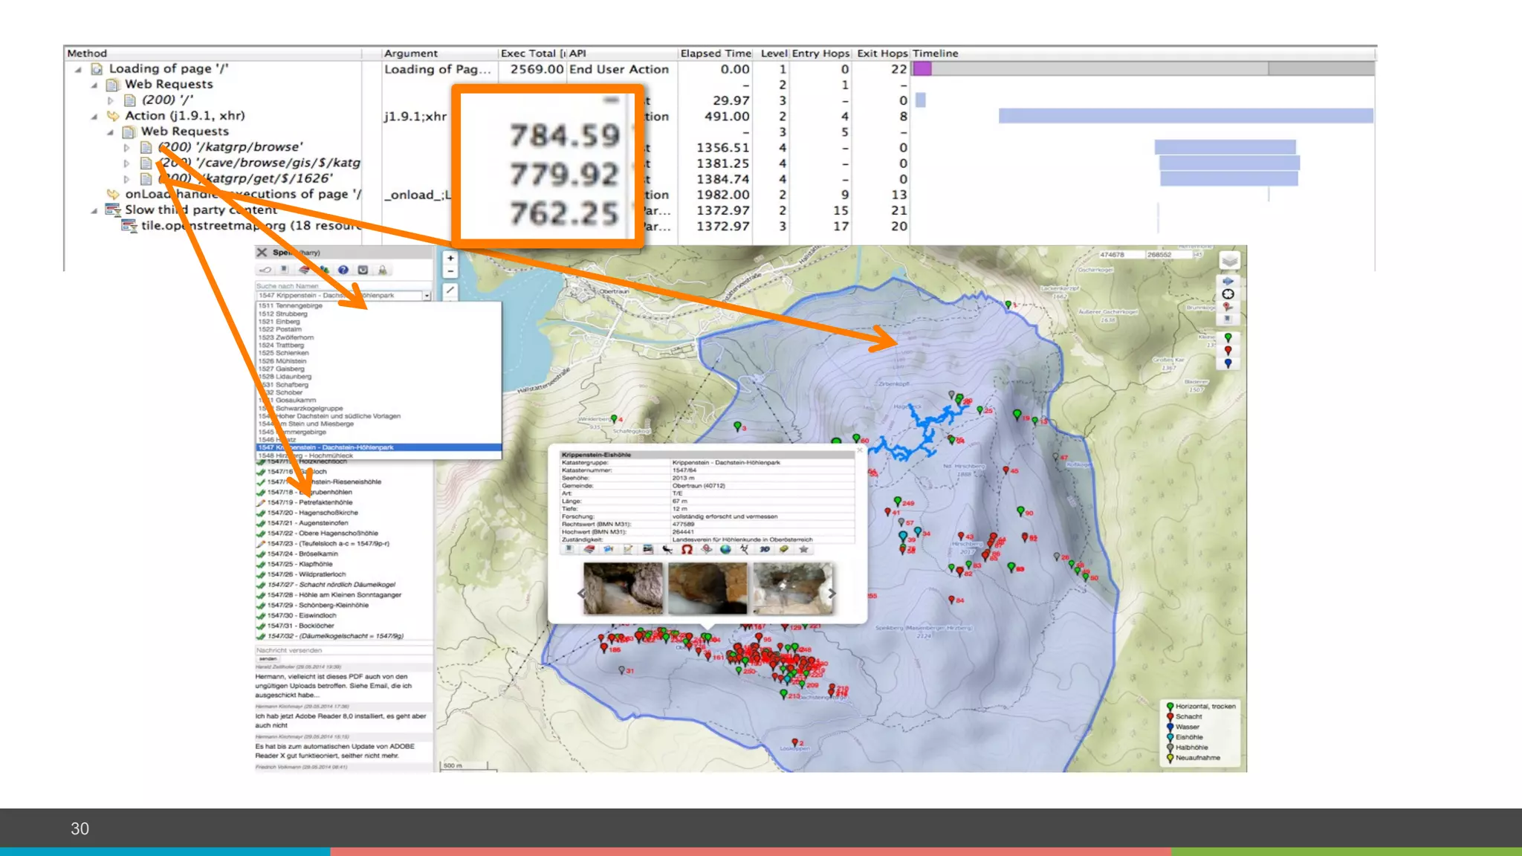This screenshot has height=856, width=1522.
Task: Collapse the 'Loading of page' tree node
Action: click(x=78, y=69)
